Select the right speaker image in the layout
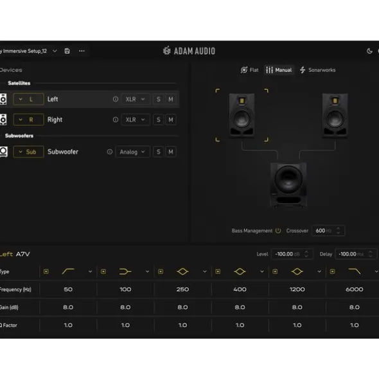Screen dimensions: 379x380 (335, 115)
